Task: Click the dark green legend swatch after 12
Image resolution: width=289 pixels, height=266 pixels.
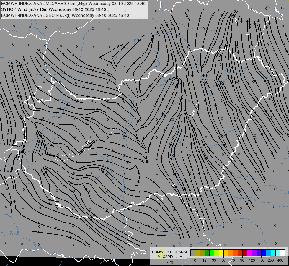Action: click(207, 253)
